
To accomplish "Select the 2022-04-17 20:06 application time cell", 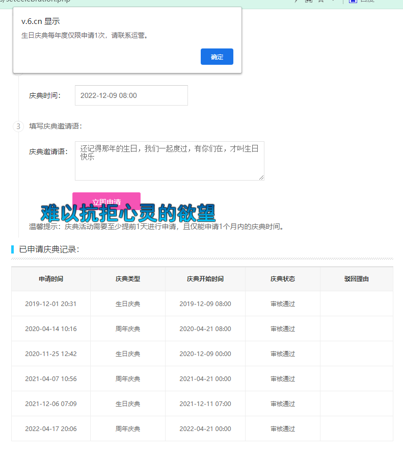I will coord(51,428).
